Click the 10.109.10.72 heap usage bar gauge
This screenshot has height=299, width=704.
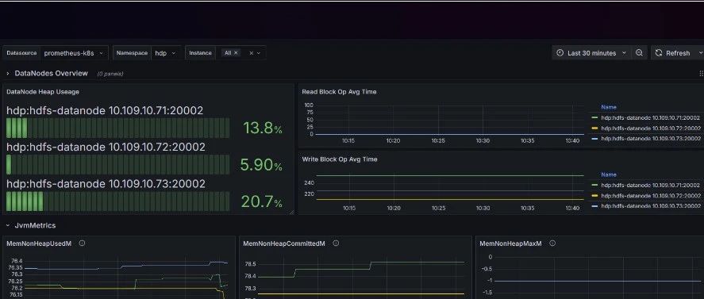tap(117, 165)
